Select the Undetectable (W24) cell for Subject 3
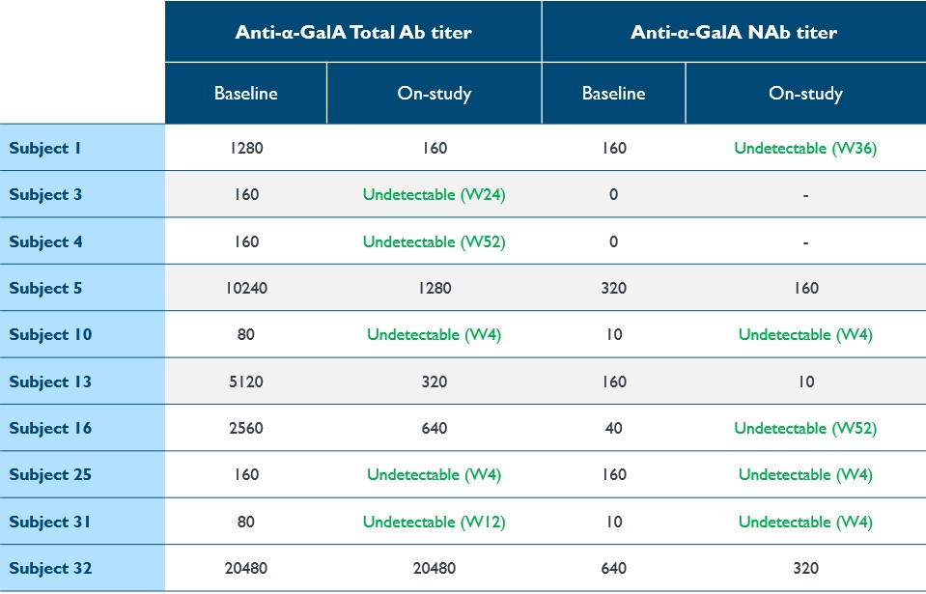 435,194
